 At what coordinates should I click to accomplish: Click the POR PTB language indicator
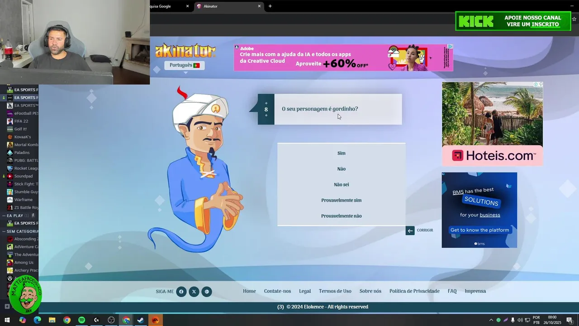click(536, 320)
